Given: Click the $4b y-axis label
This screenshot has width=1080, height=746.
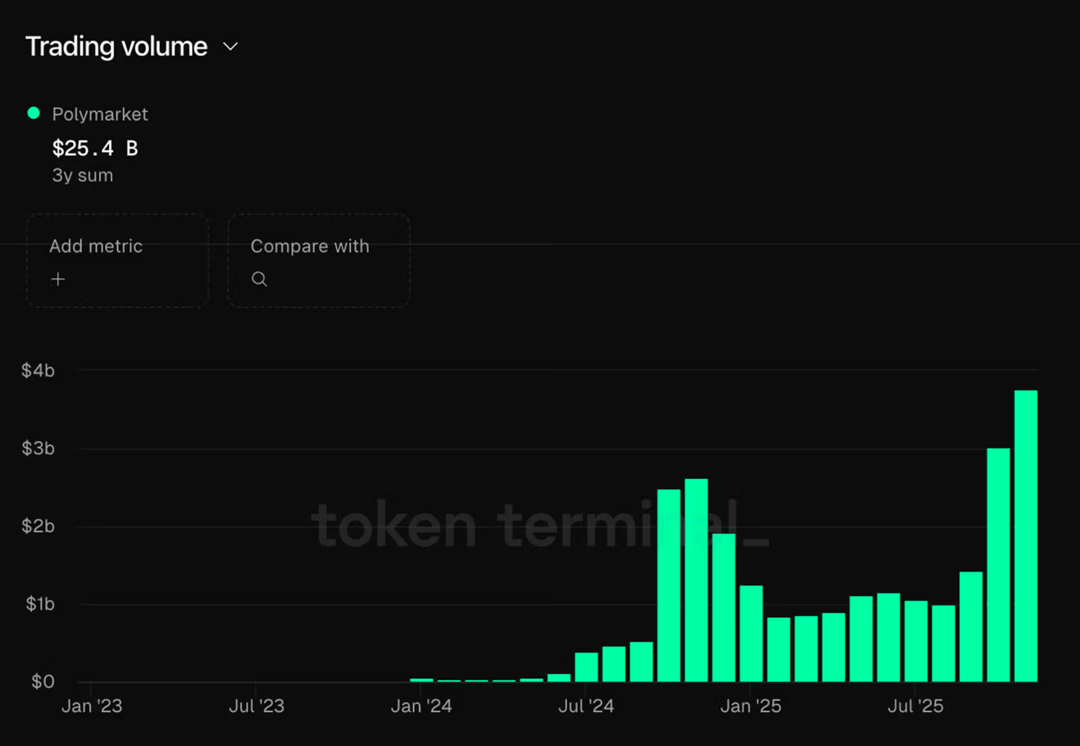Looking at the screenshot, I should tap(38, 371).
